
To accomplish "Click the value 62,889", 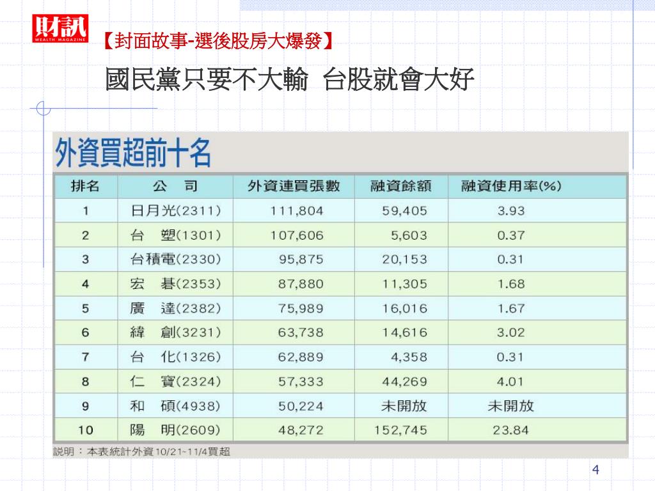I will point(301,357).
